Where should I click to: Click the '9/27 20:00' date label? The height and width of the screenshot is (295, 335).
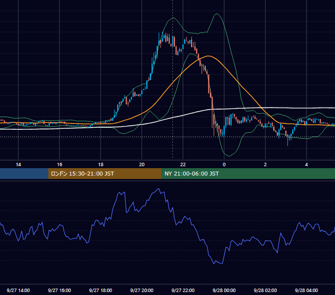(x=142, y=290)
